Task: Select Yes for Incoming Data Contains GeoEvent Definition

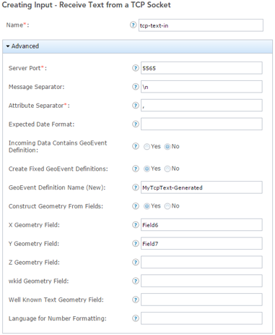Action: coord(147,146)
